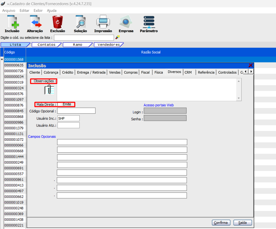
Task: Switch to the Fiscal tab
Action: point(145,72)
